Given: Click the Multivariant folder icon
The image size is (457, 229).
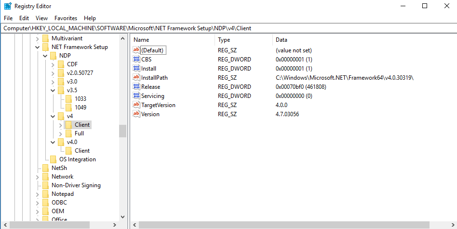Looking at the screenshot, I should tap(45, 38).
